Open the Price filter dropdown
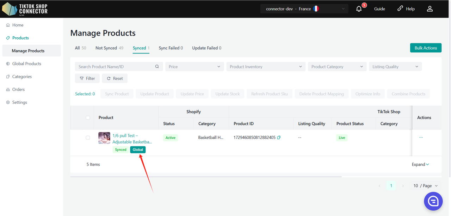The image size is (451, 216). tap(194, 66)
